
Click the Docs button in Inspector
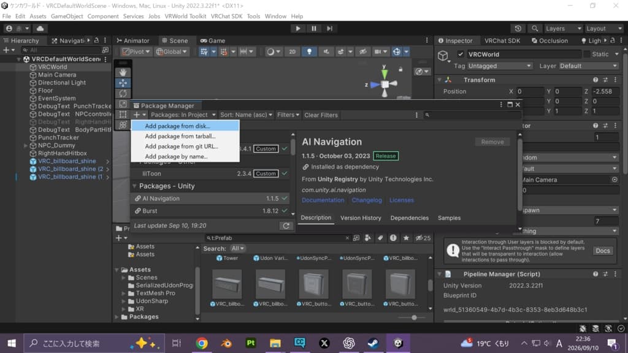click(602, 251)
